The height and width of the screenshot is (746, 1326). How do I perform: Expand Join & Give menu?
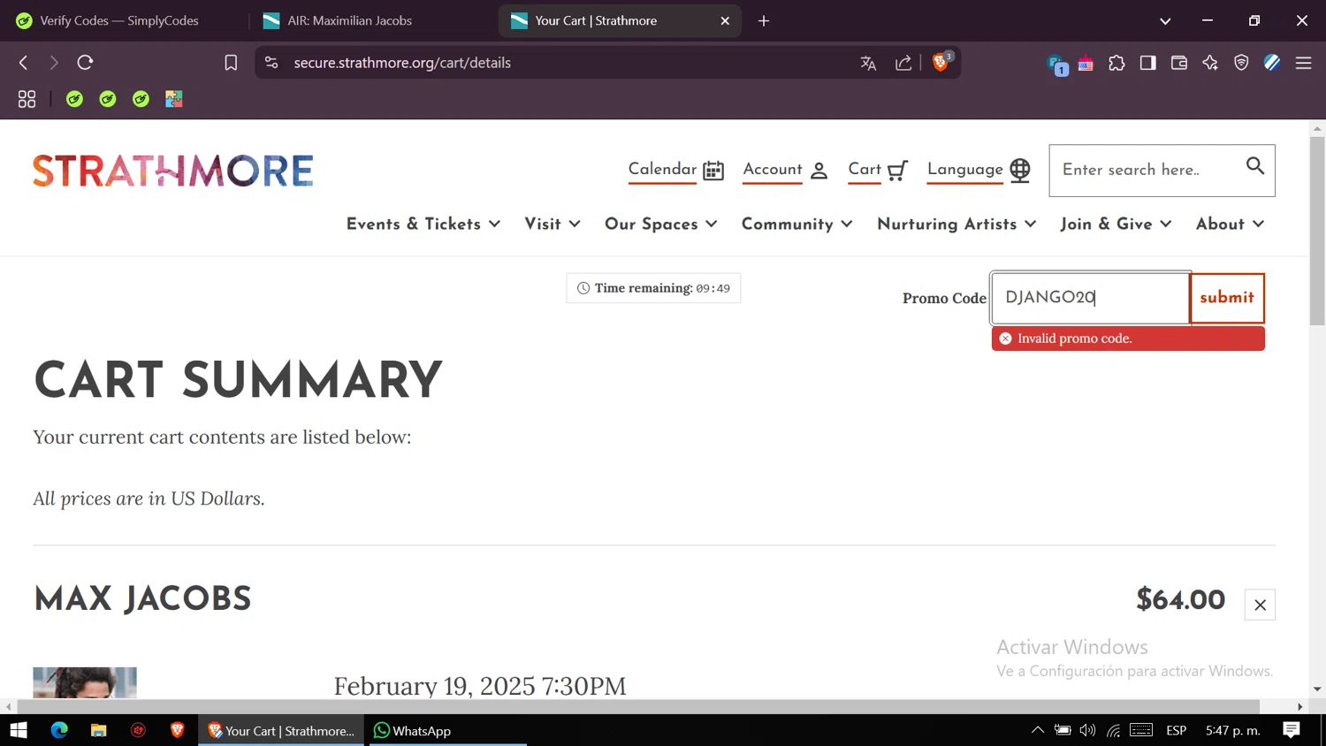(x=1116, y=225)
